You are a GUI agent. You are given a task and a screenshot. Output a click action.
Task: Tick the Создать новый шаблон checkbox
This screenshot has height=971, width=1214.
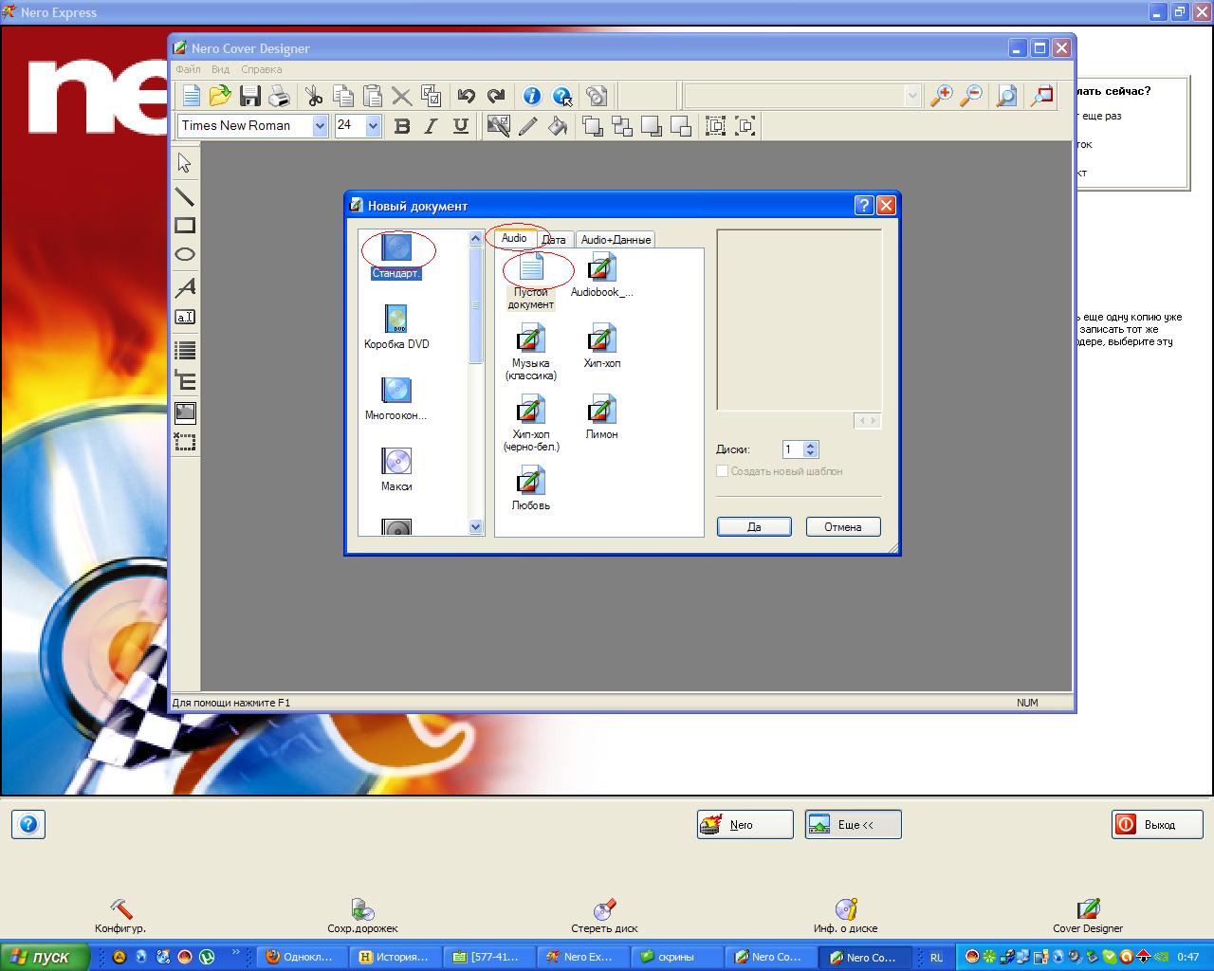722,471
